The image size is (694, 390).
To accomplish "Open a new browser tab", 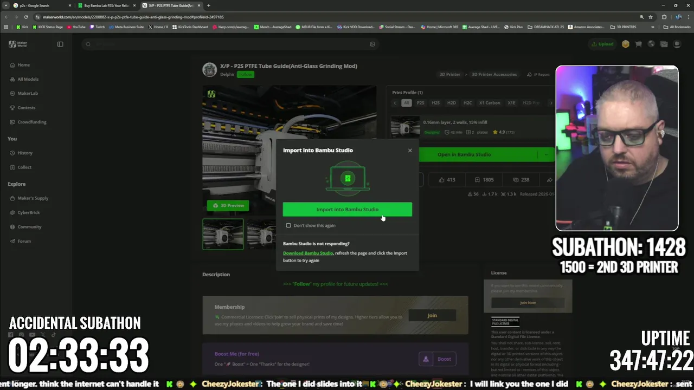I will click(208, 5).
